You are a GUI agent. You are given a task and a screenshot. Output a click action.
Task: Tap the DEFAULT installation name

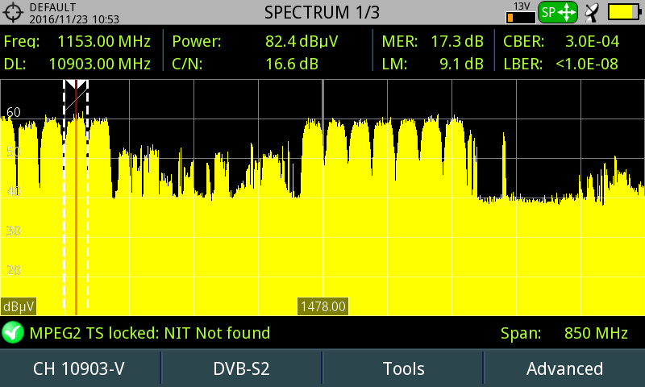[x=52, y=7]
